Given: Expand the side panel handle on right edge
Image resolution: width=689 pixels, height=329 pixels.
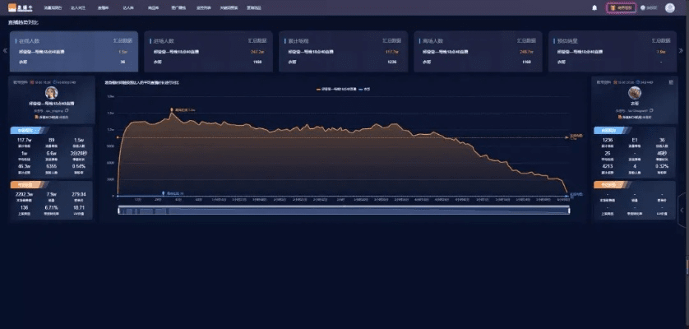Looking at the screenshot, I should pyautogui.click(x=683, y=211).
